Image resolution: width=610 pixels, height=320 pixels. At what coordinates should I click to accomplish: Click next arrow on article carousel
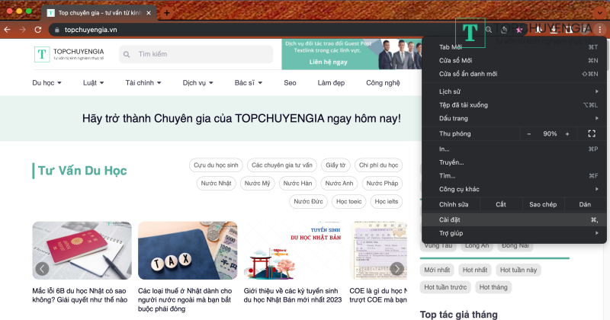pyautogui.click(x=396, y=268)
